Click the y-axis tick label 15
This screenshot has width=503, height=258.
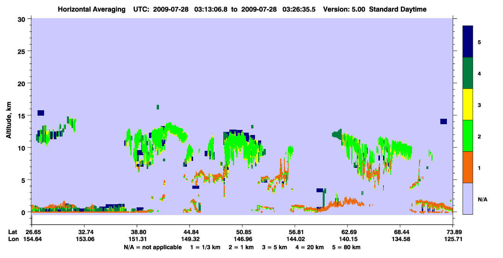tap(22, 116)
